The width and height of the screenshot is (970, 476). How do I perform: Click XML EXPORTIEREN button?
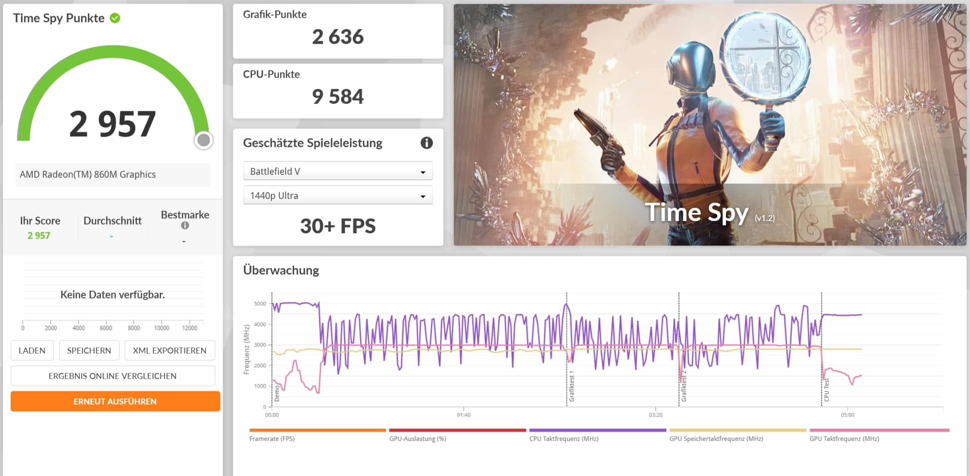point(170,350)
